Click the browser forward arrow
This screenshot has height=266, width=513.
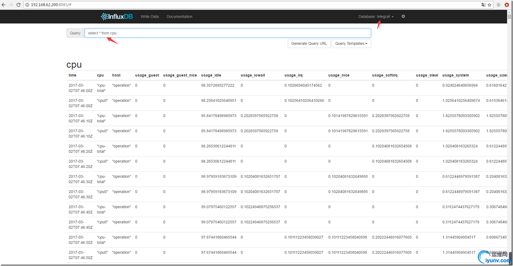point(11,5)
